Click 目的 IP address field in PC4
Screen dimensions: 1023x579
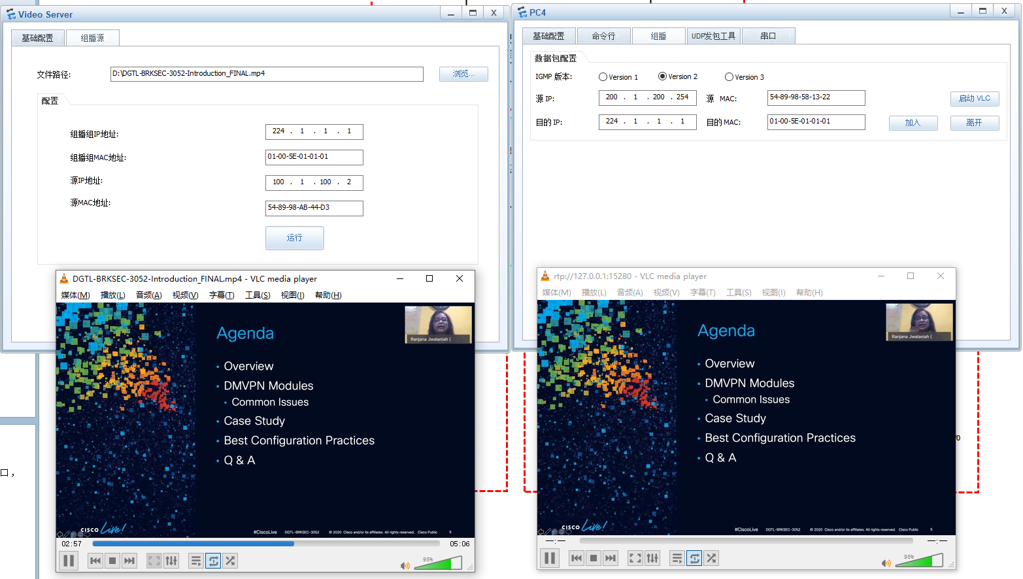tap(648, 122)
